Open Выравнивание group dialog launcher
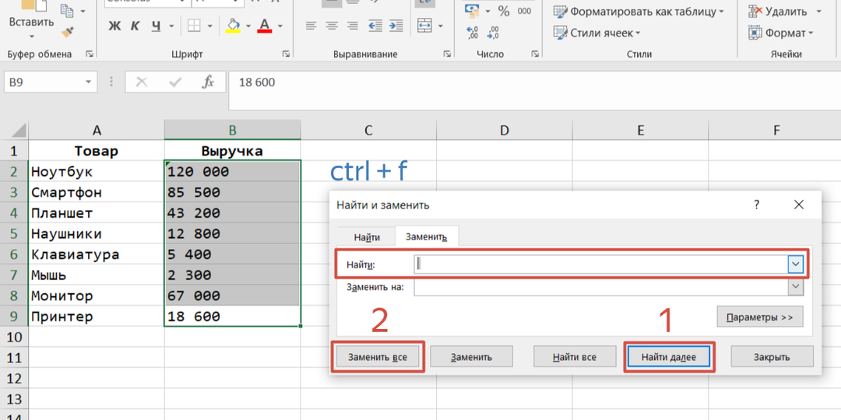 coord(447,54)
